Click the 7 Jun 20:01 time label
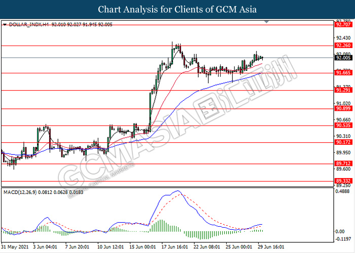Image resolution: width=355 pixels, height=253 pixels. [x=77, y=247]
